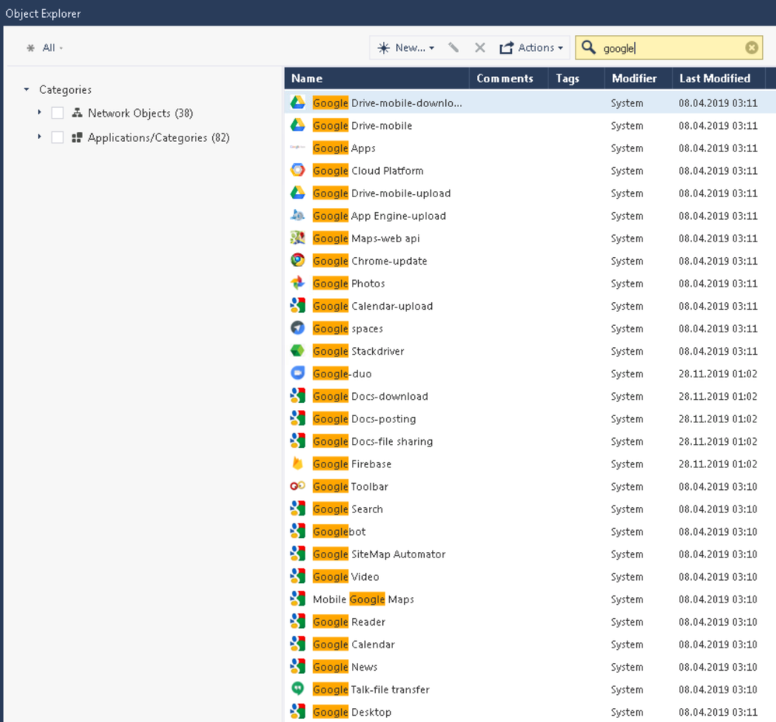This screenshot has width=776, height=722.
Task: Check the Applications/Categories checkbox
Action: coord(57,137)
